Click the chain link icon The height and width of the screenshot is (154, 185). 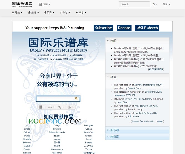[59, 107]
